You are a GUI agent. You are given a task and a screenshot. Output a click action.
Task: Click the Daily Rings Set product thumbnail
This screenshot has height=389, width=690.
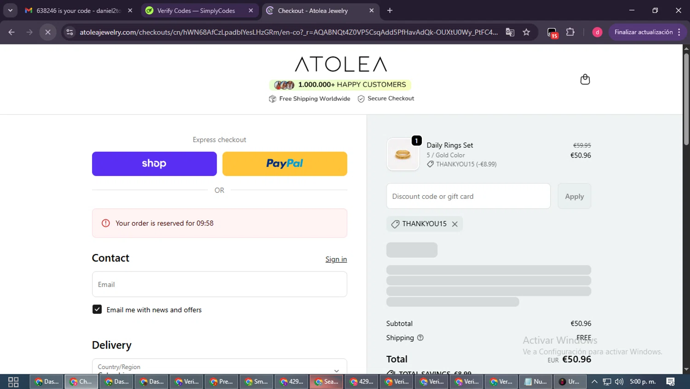click(x=403, y=155)
